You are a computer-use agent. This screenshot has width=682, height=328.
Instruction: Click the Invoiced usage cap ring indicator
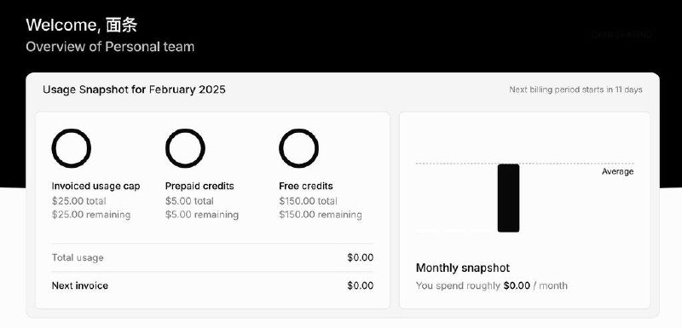click(x=72, y=148)
